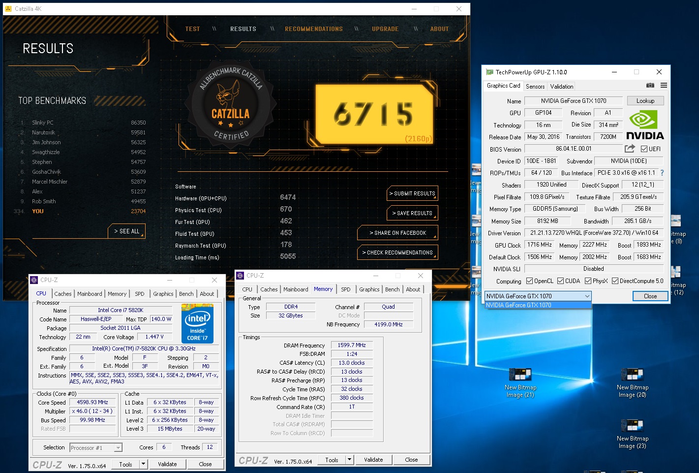Open Mainboard tab in left CPU-Z window
Viewport: 699px width, 473px height.
(90, 294)
